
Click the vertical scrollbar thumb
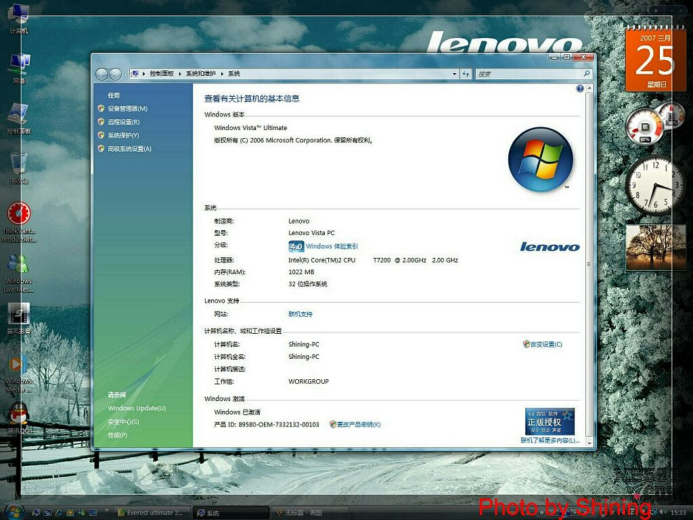(x=589, y=264)
